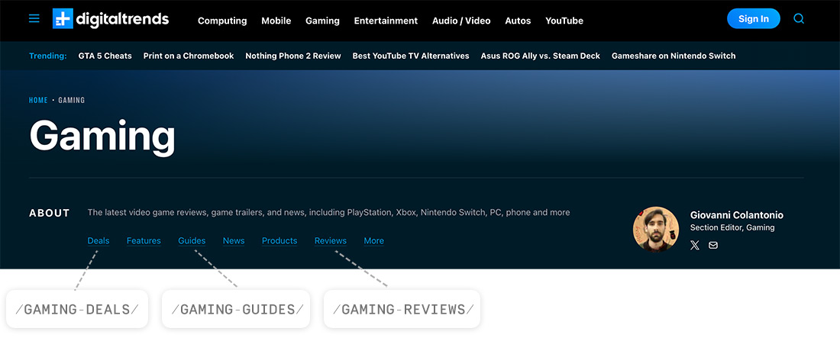Viewport: 840px width, 341px height.
Task: Open Best YouTube TV Alternatives link
Action: [411, 56]
